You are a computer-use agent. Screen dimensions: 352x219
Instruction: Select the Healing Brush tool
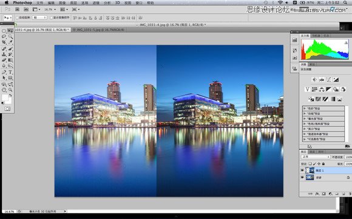coord(4,49)
